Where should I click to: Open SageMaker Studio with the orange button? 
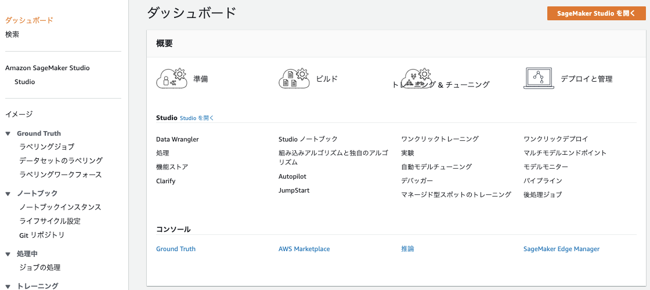pyautogui.click(x=596, y=13)
